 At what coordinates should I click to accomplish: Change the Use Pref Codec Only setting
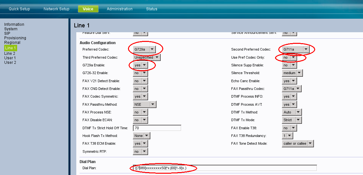coord(289,57)
